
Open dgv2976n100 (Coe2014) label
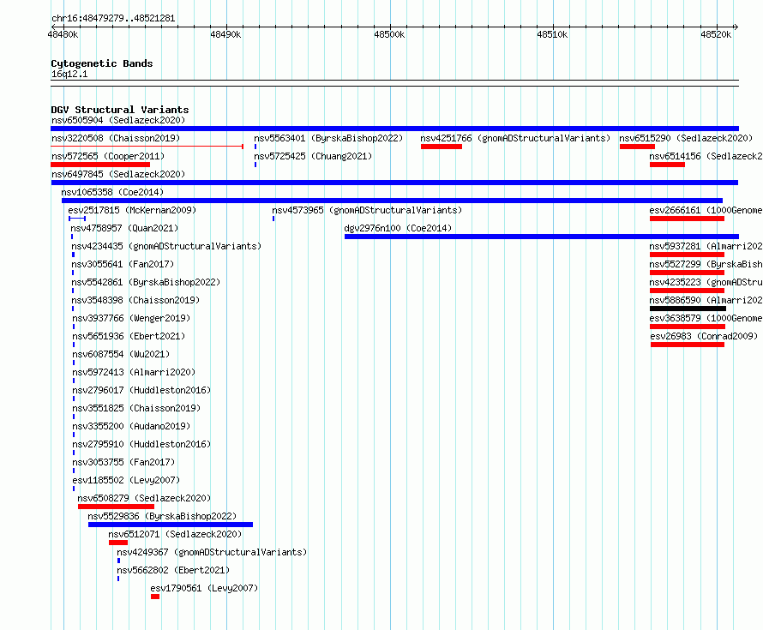398,228
